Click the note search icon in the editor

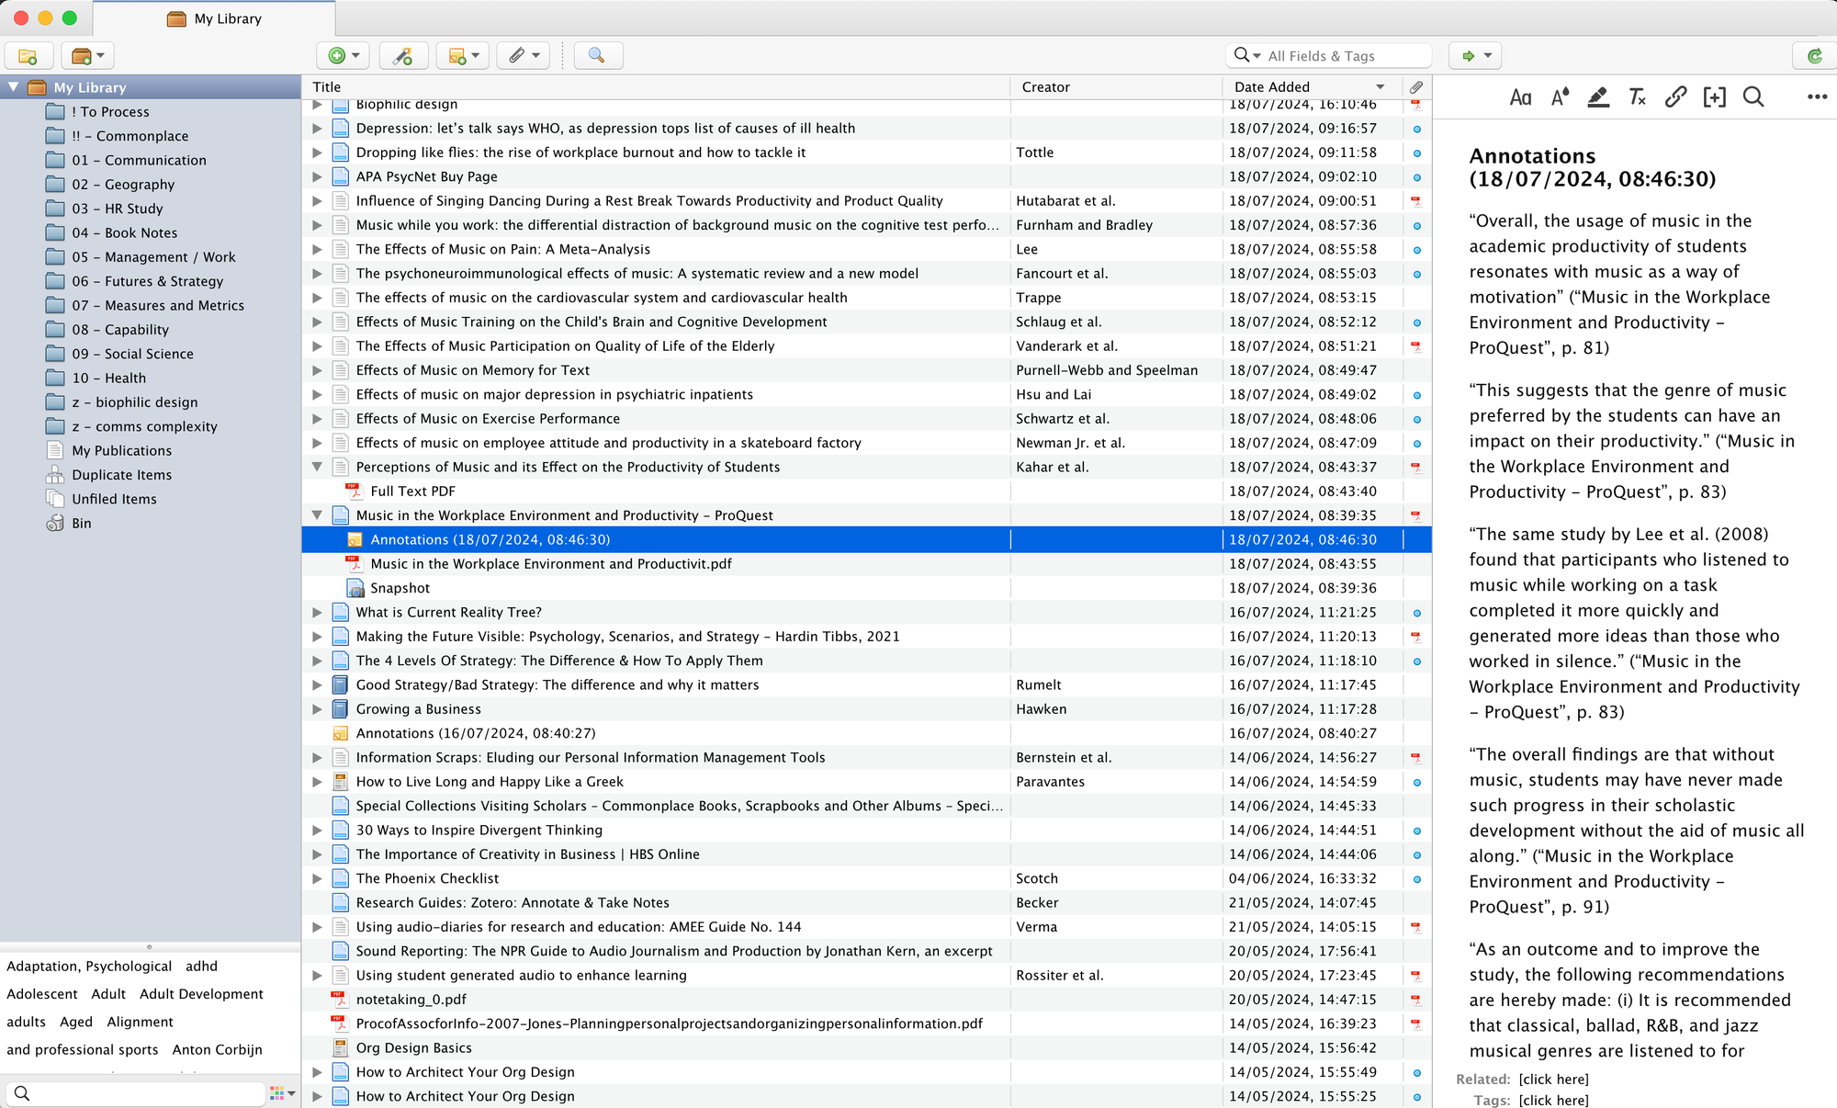[1753, 96]
